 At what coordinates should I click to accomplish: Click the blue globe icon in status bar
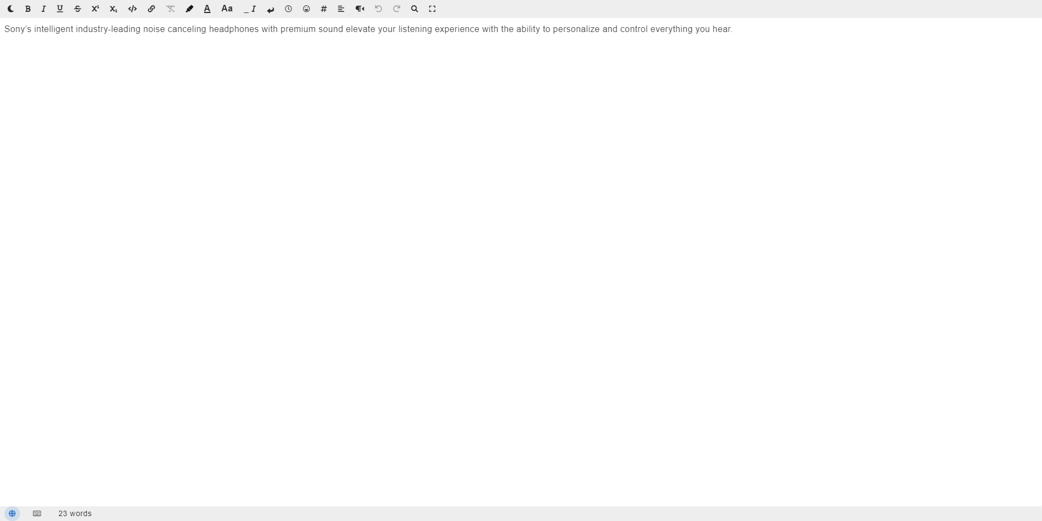coord(12,513)
